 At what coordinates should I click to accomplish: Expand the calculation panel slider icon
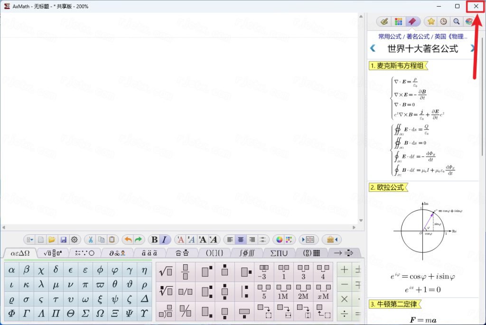(308, 240)
